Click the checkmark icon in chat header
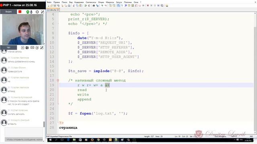The height and width of the screenshot is (144, 257). (37, 48)
